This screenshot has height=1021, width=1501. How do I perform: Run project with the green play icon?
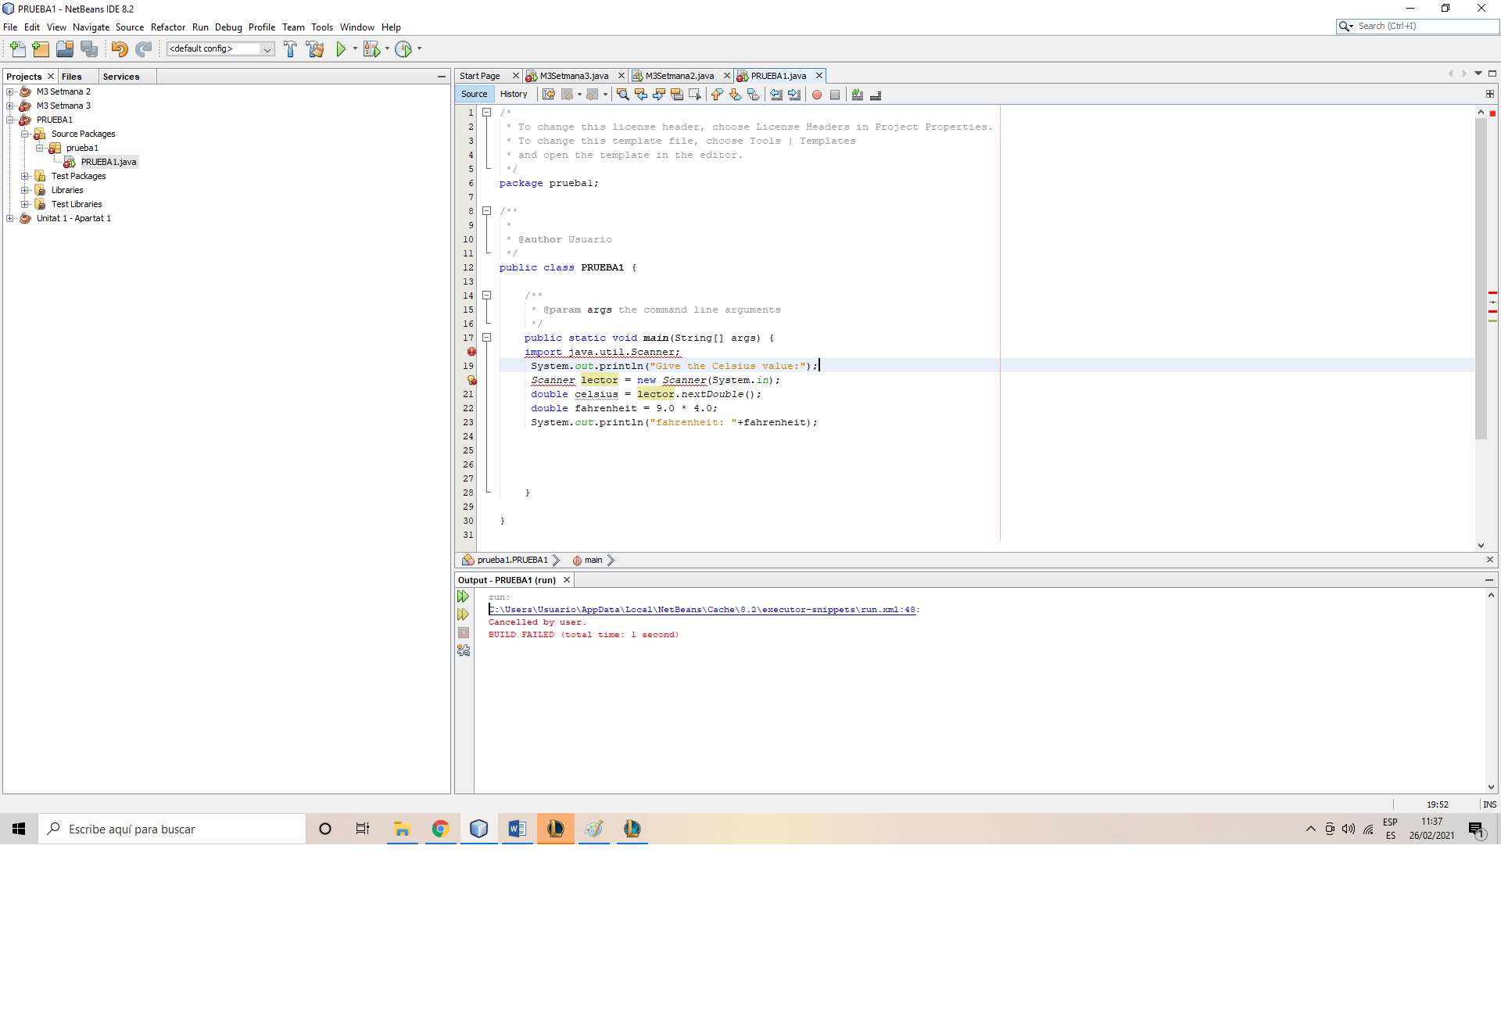coord(341,49)
